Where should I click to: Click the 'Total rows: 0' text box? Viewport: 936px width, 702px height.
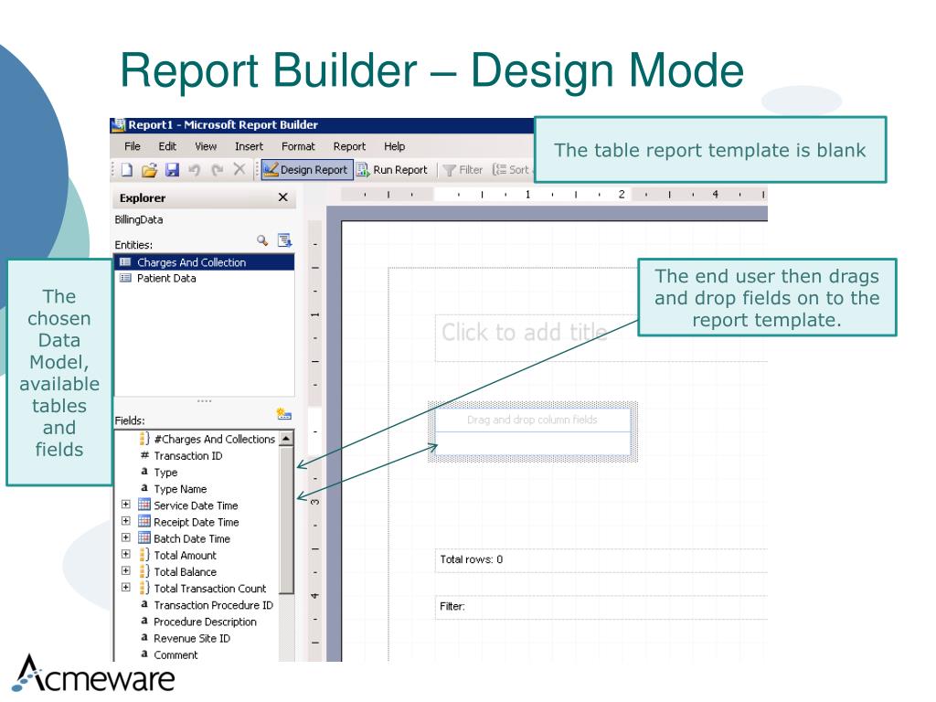(601, 560)
